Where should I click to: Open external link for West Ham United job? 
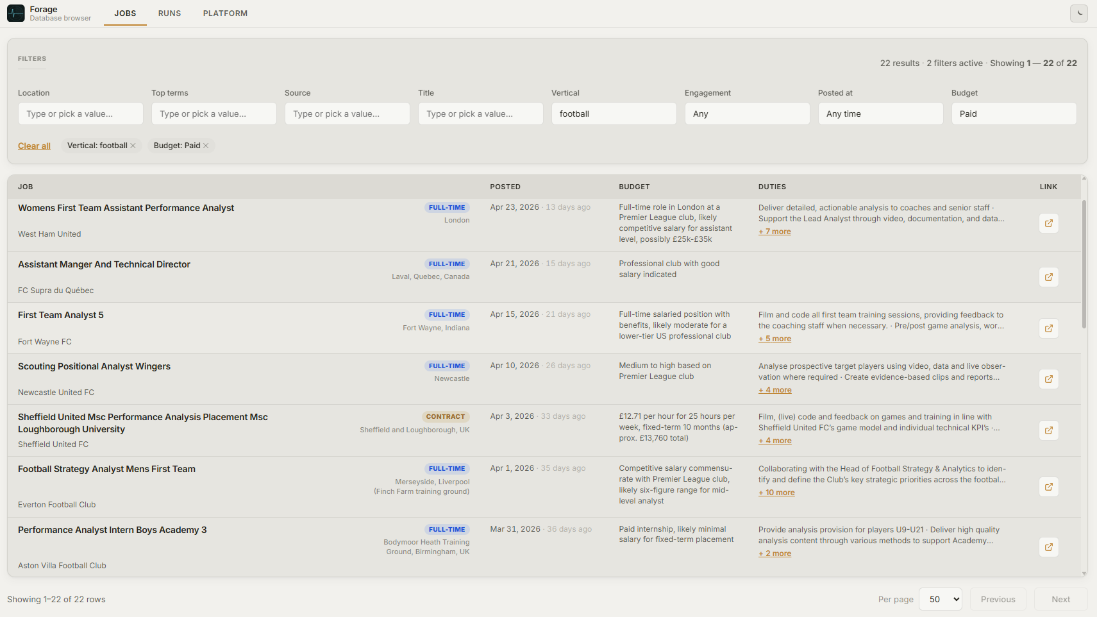[x=1049, y=223]
